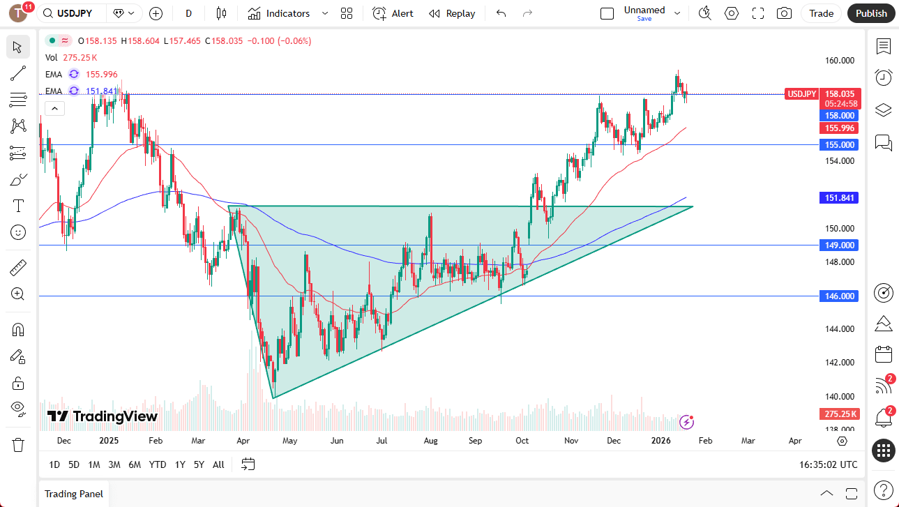Viewport: 899px width, 507px height.
Task: Open the economic calendar panel
Action: [x=884, y=354]
